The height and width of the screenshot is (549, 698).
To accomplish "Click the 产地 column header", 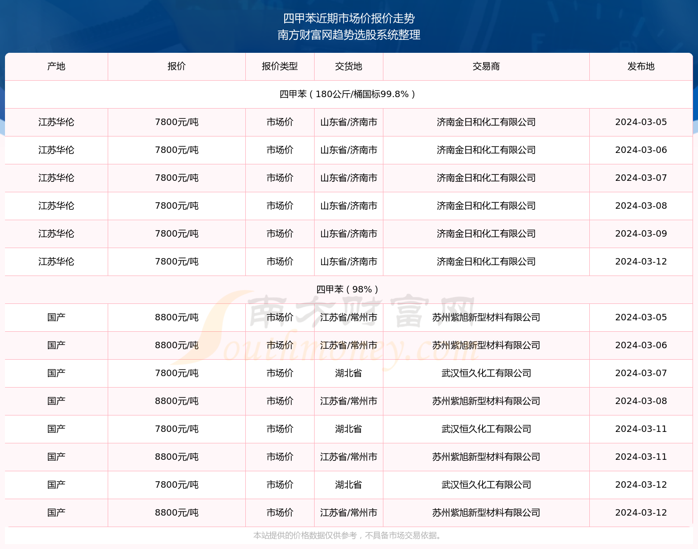I will pos(56,66).
